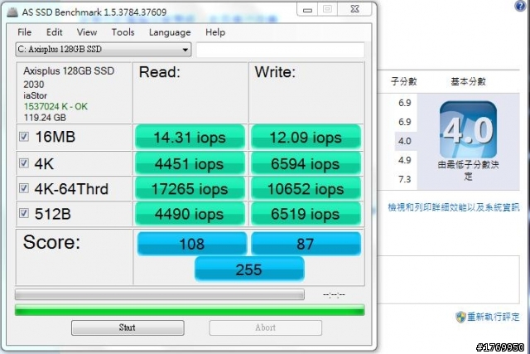
Task: Click the --:--:-- elapsed time display
Action: 334,295
